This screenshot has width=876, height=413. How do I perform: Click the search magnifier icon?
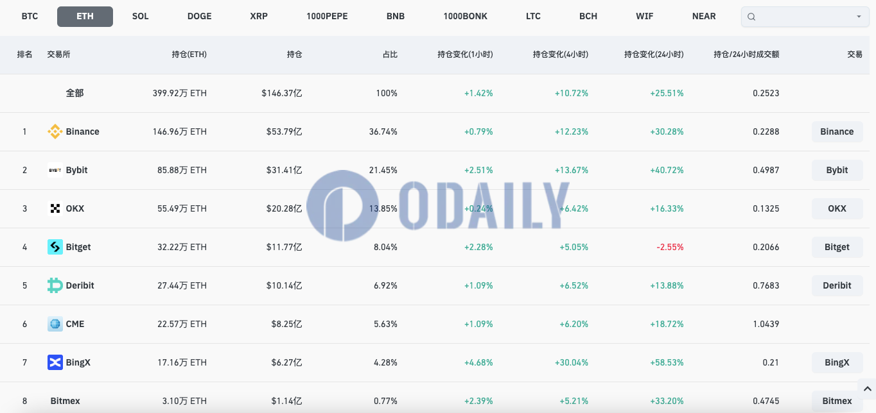point(752,17)
